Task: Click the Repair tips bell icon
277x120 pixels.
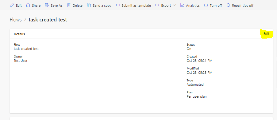Action: coord(228,5)
